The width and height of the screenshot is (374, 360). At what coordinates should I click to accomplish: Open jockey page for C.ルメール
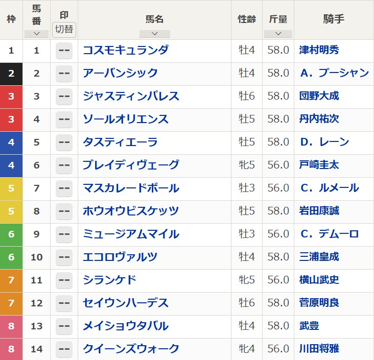click(329, 188)
